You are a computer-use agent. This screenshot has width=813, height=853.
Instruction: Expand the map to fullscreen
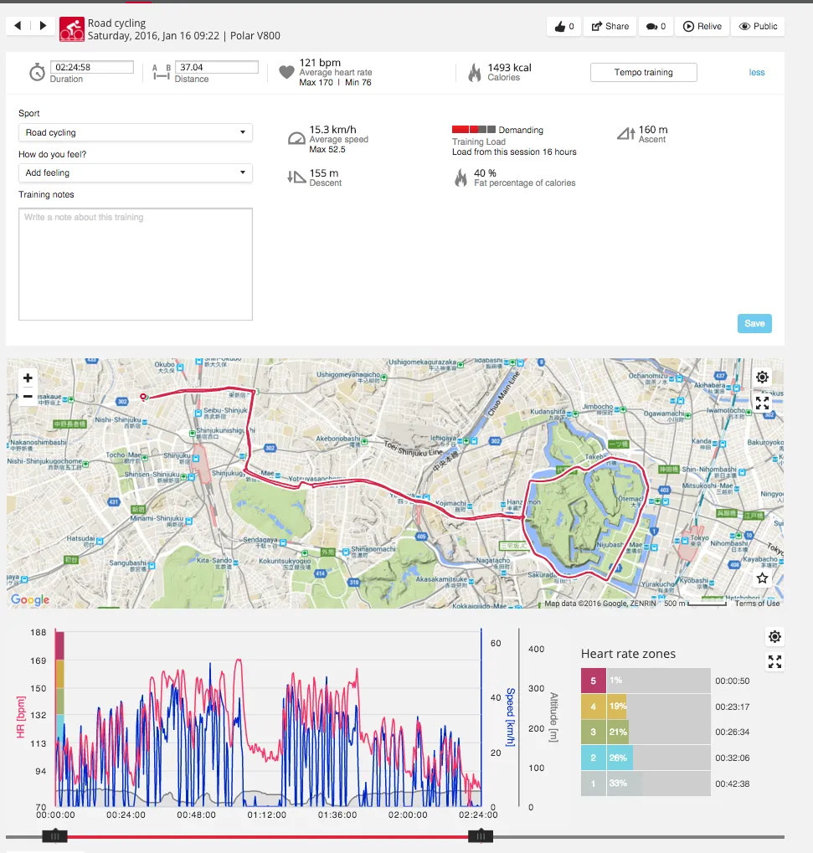pyautogui.click(x=762, y=403)
